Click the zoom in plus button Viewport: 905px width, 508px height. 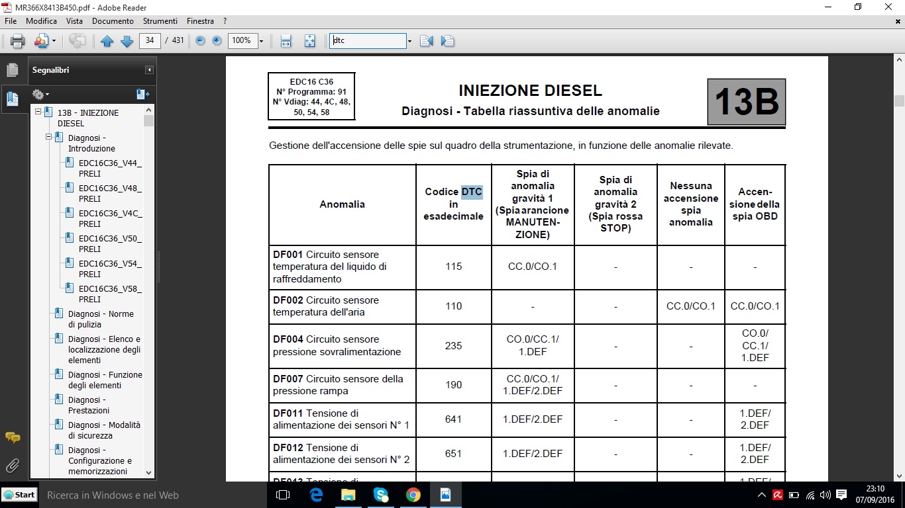[217, 41]
